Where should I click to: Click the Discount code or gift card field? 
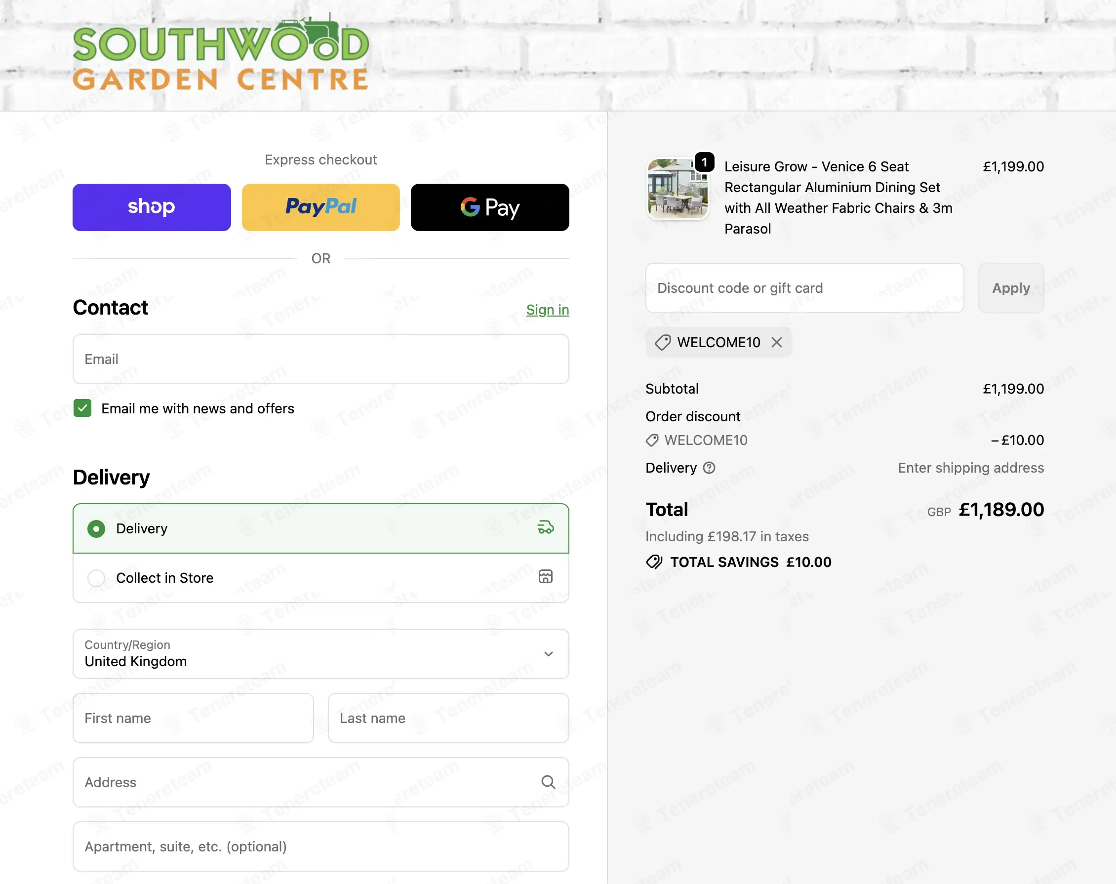804,288
